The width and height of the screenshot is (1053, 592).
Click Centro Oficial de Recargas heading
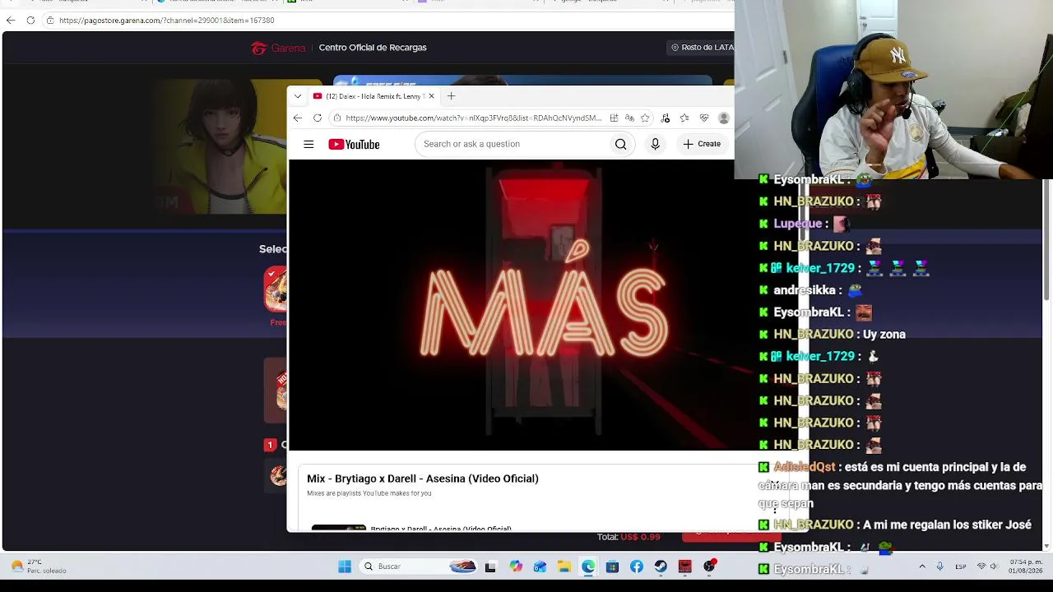click(x=373, y=48)
